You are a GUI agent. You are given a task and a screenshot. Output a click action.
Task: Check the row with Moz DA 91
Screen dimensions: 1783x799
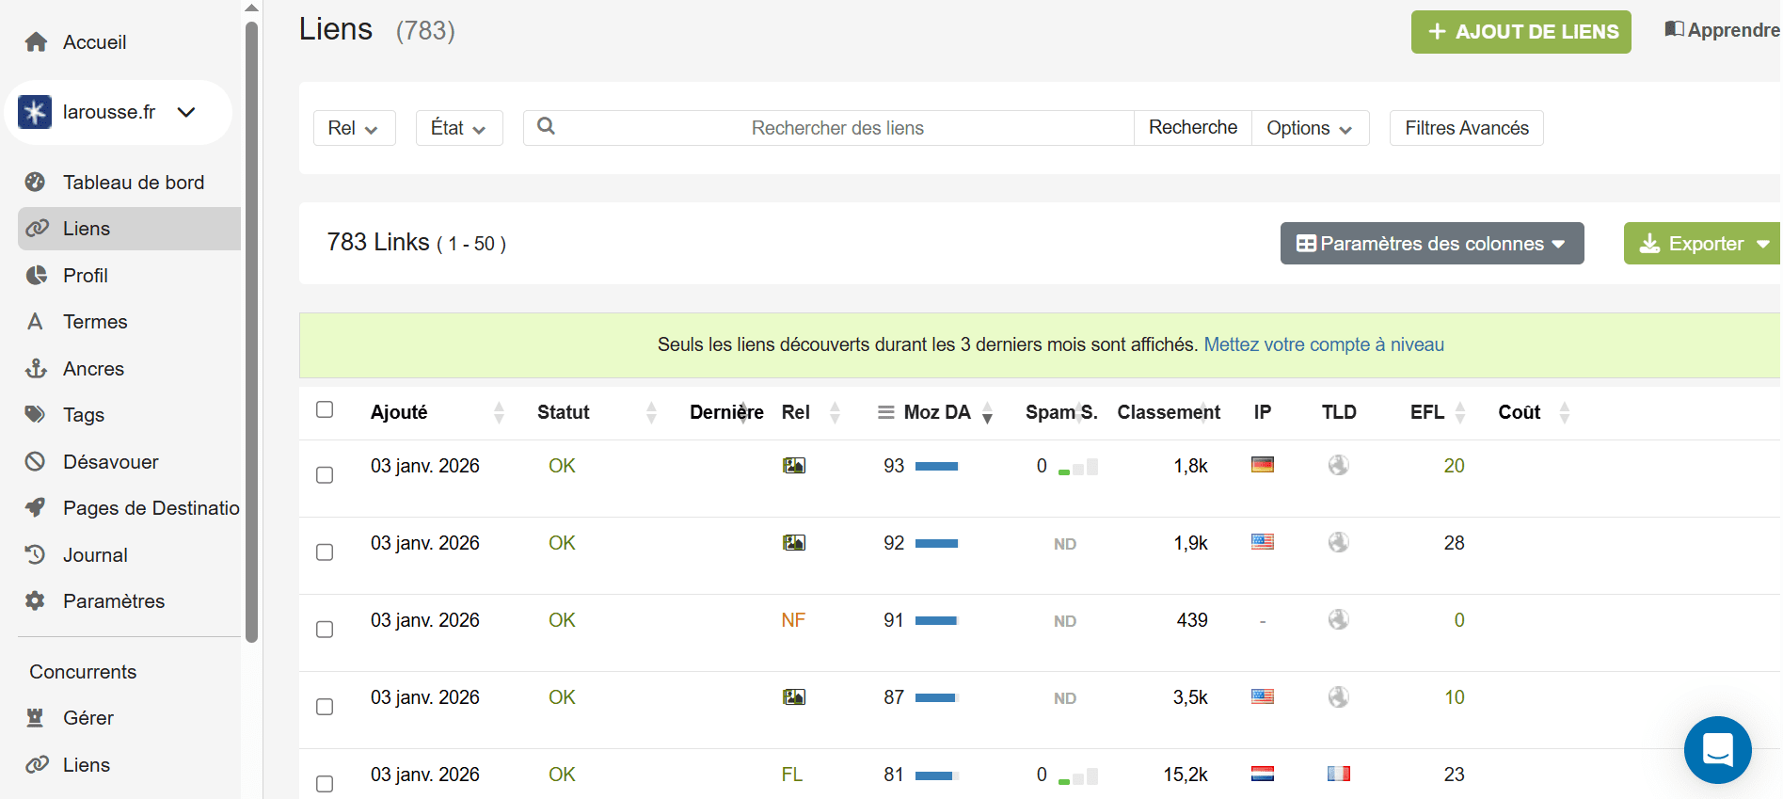click(325, 630)
